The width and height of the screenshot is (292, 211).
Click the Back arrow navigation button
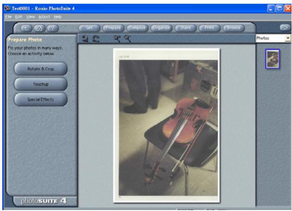pyautogui.click(x=26, y=28)
